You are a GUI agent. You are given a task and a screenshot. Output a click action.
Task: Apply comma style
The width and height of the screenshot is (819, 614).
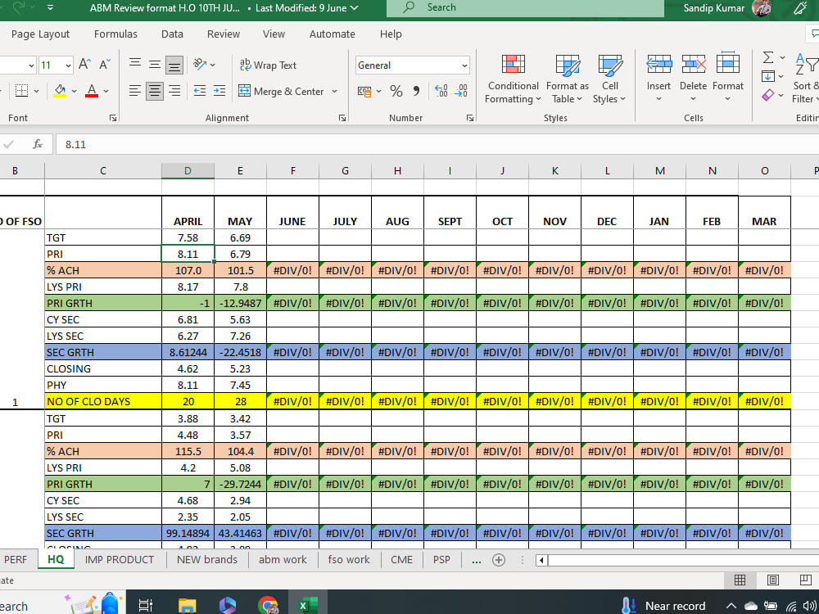tap(416, 92)
